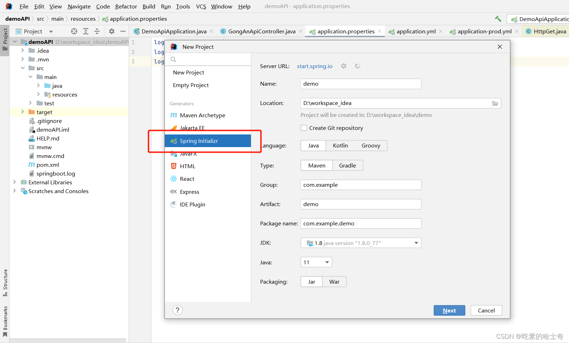Select Spring Initializr generator
This screenshot has width=569, height=343.
(208, 141)
